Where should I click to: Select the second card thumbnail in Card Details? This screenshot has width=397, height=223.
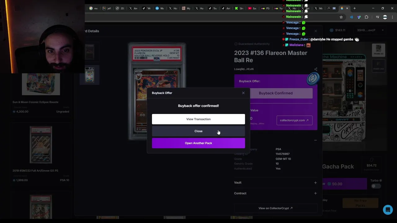coord(90,75)
